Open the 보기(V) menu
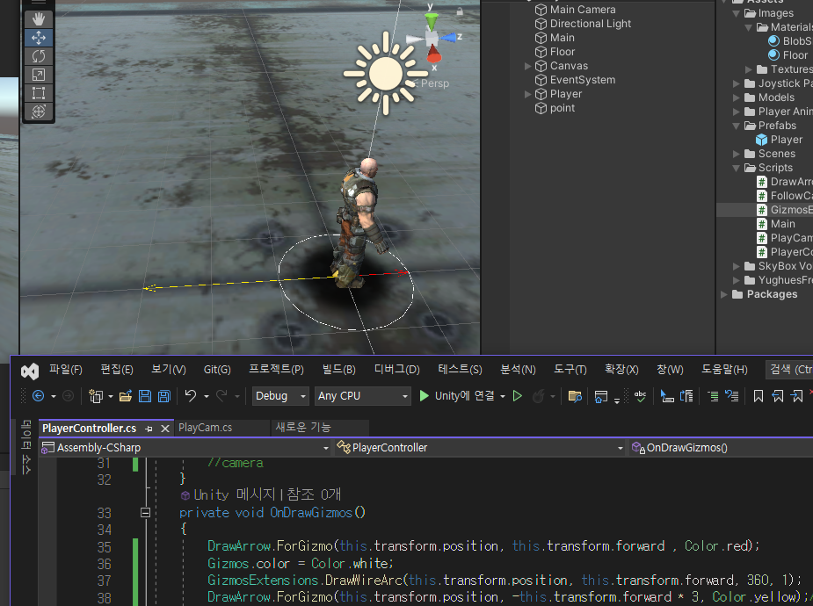 click(x=169, y=370)
